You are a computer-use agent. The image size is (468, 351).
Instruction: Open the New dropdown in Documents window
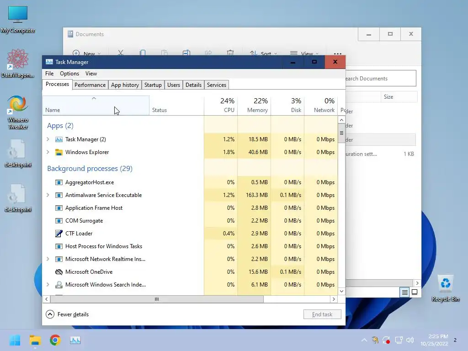click(86, 54)
